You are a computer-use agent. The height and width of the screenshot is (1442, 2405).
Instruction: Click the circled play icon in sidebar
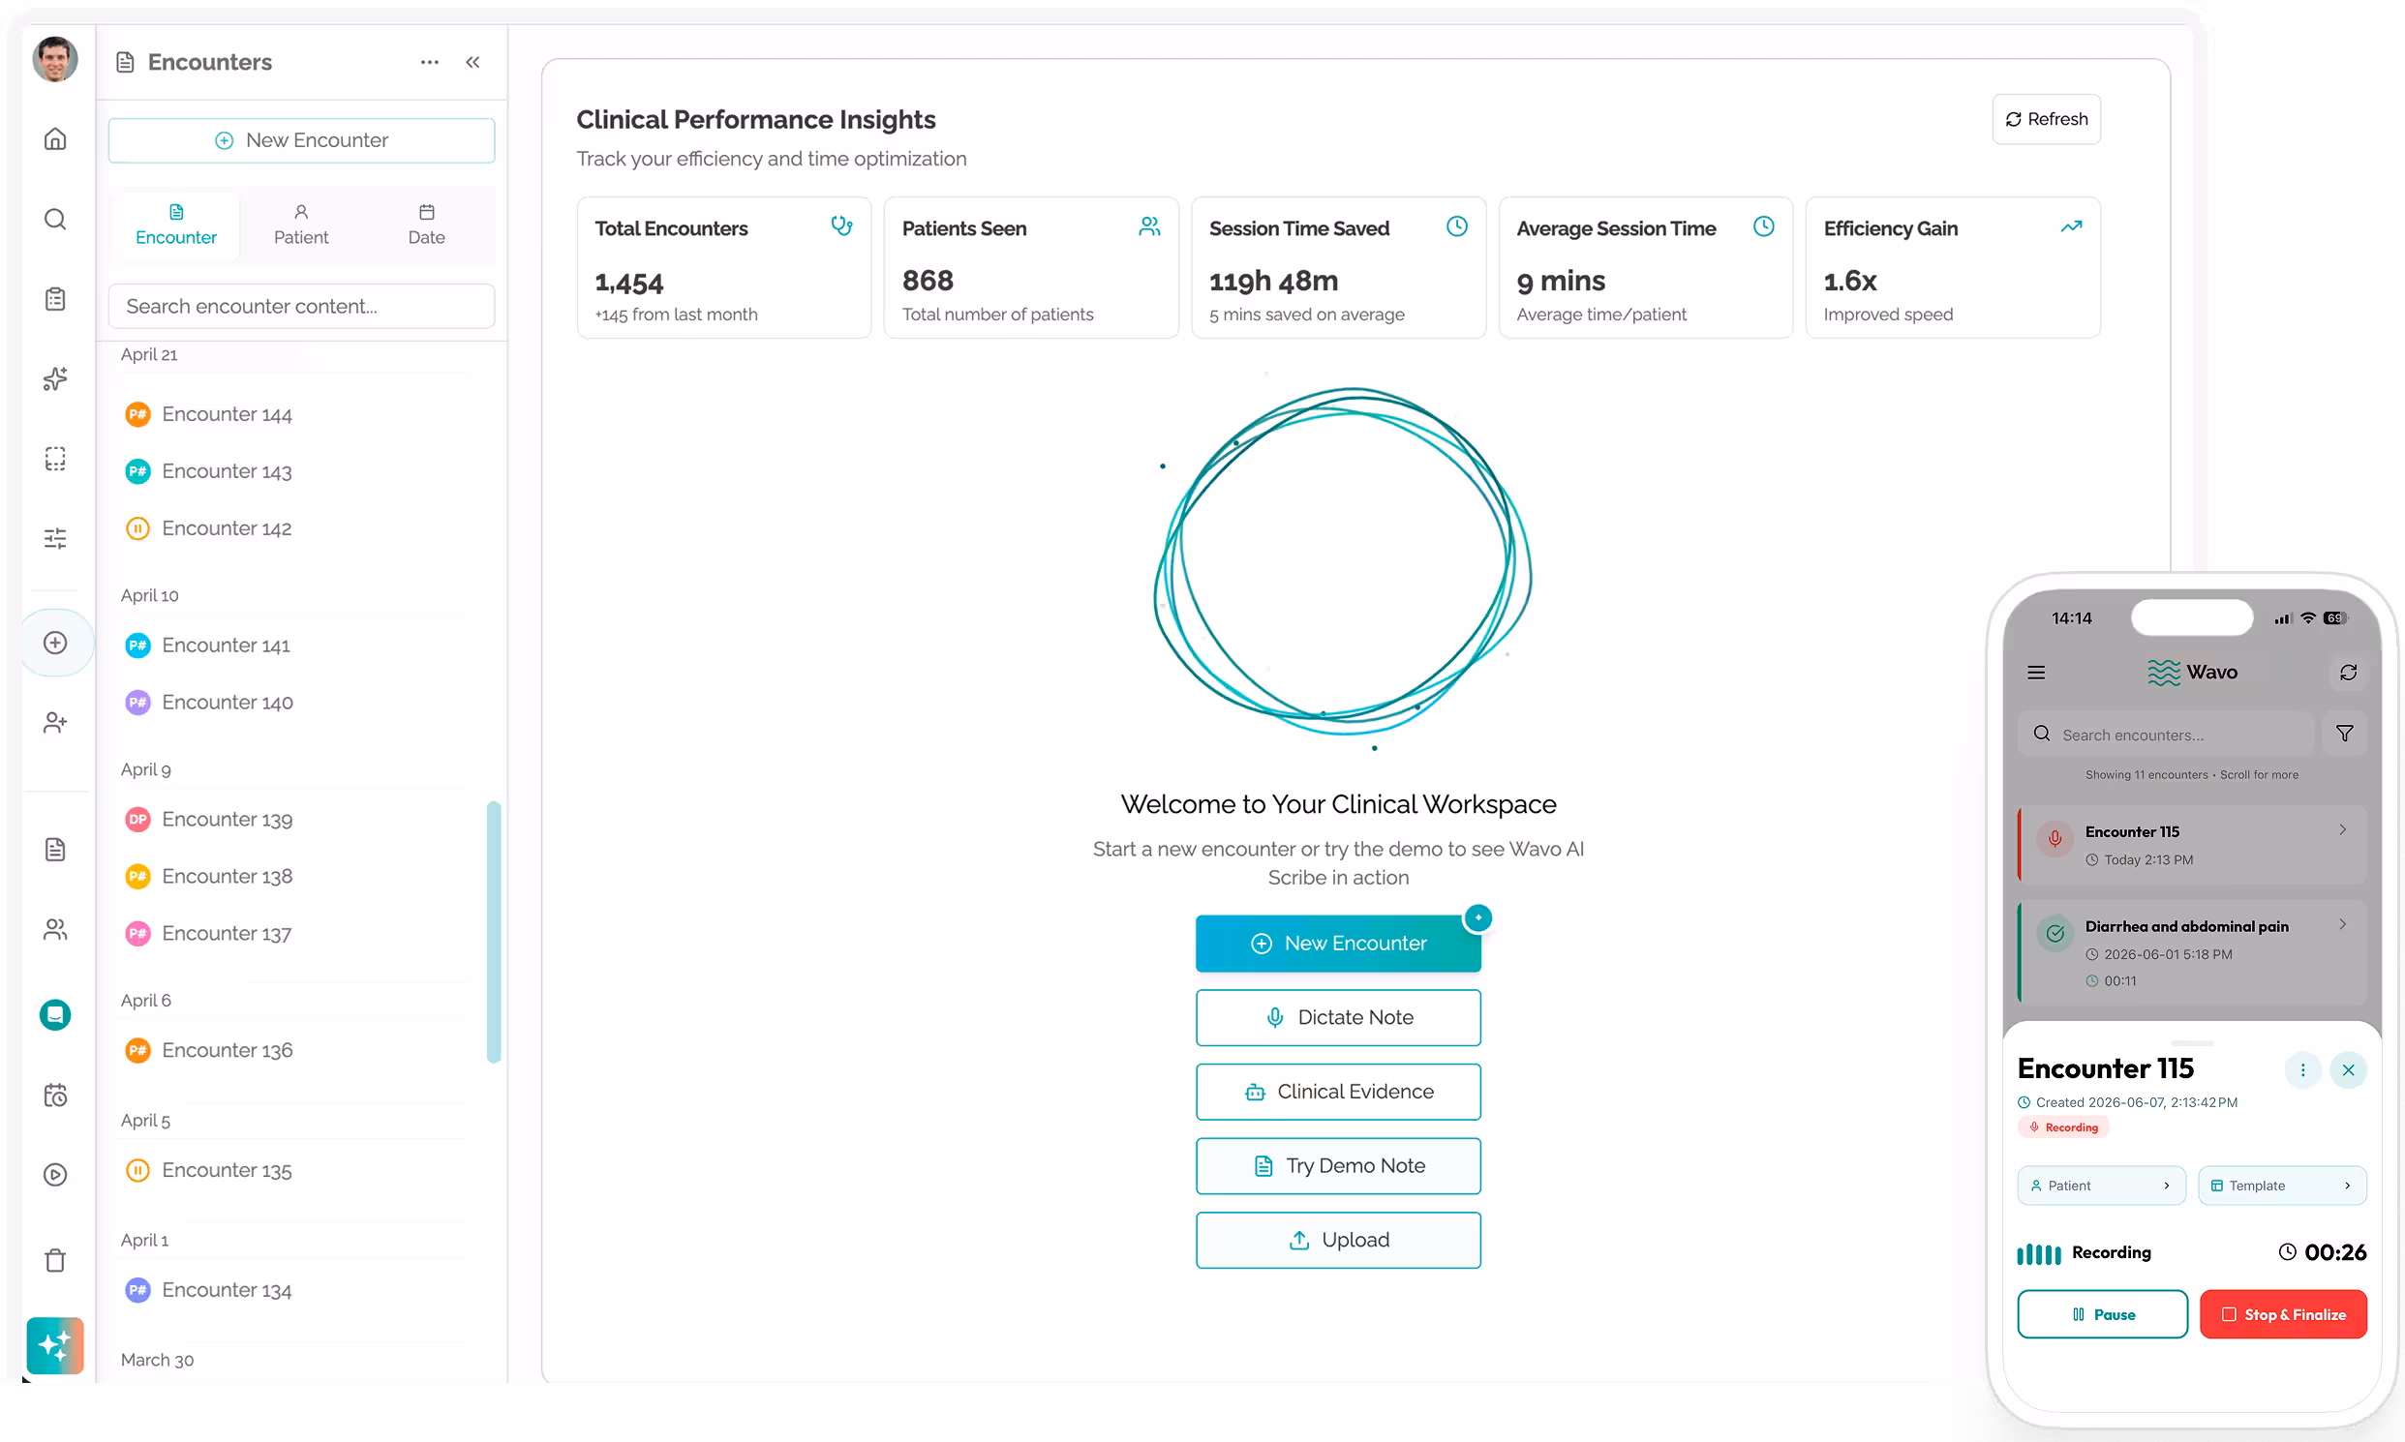[55, 1175]
